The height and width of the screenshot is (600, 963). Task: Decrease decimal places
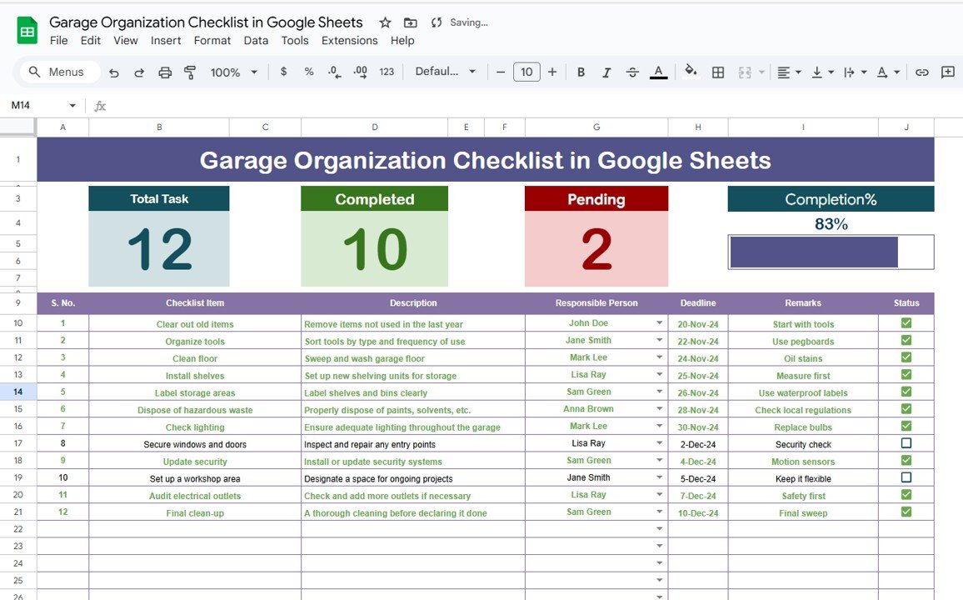click(x=334, y=72)
